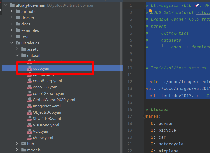The image size is (210, 153).
Task: Select VisDrone.yaml in the project tree
Action: 46,125
